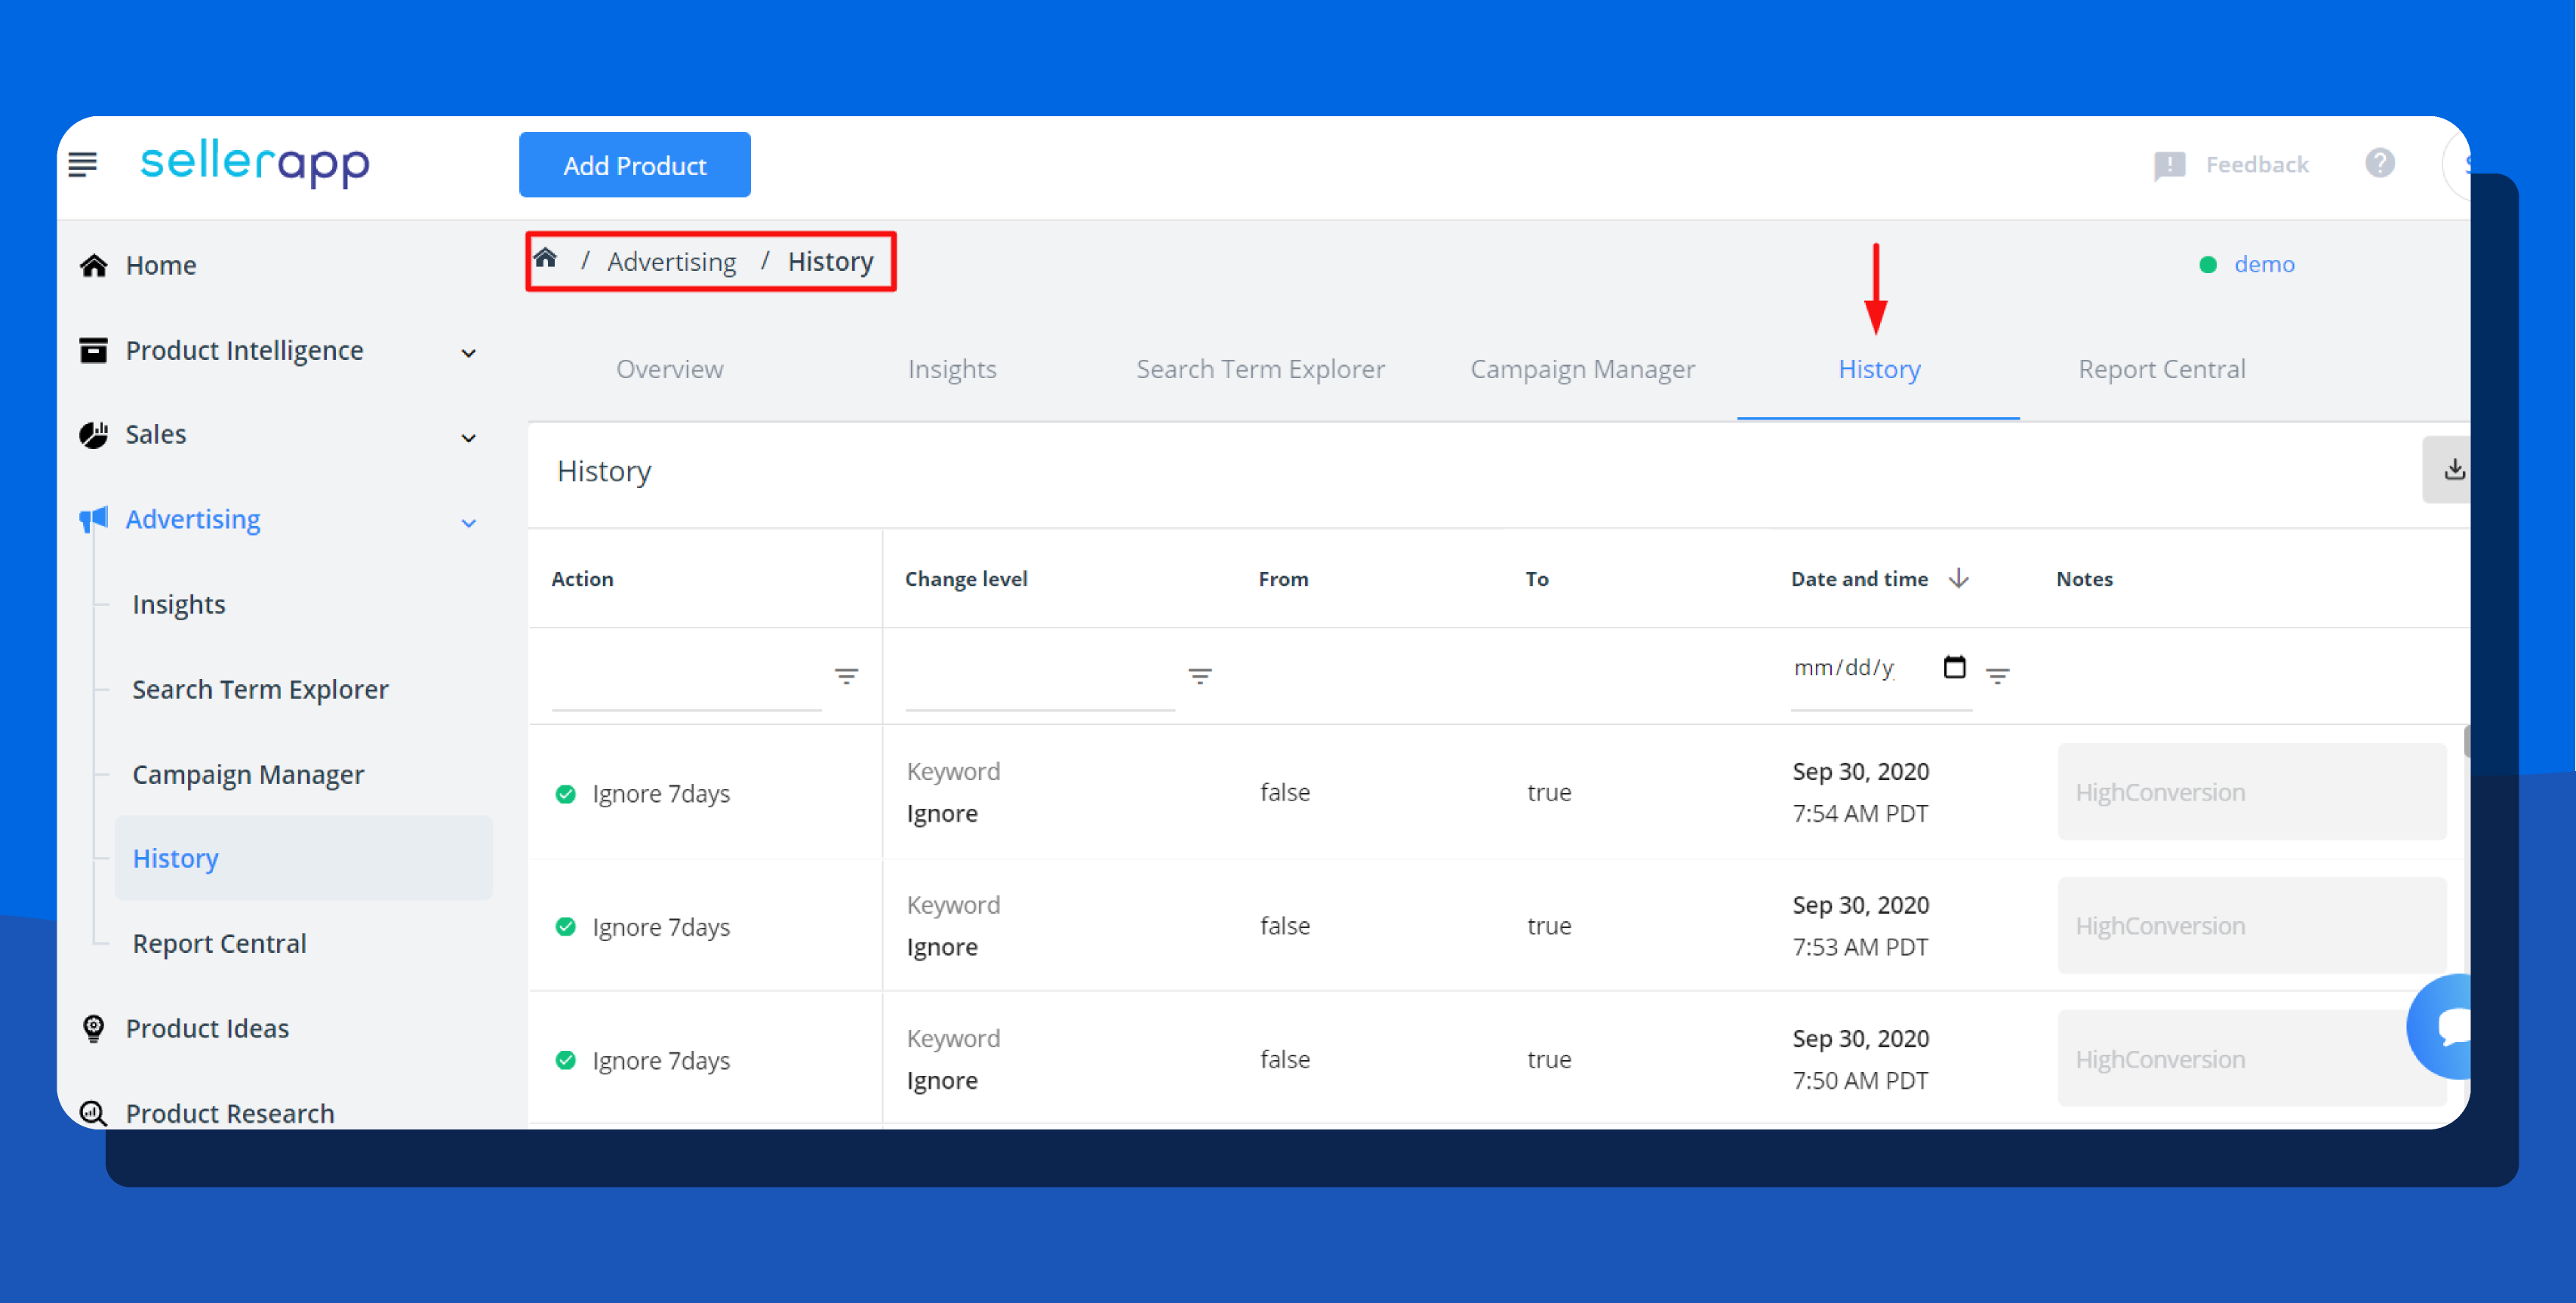Click green check icon for 7:50 AM row
The height and width of the screenshot is (1303, 2576).
[565, 1060]
